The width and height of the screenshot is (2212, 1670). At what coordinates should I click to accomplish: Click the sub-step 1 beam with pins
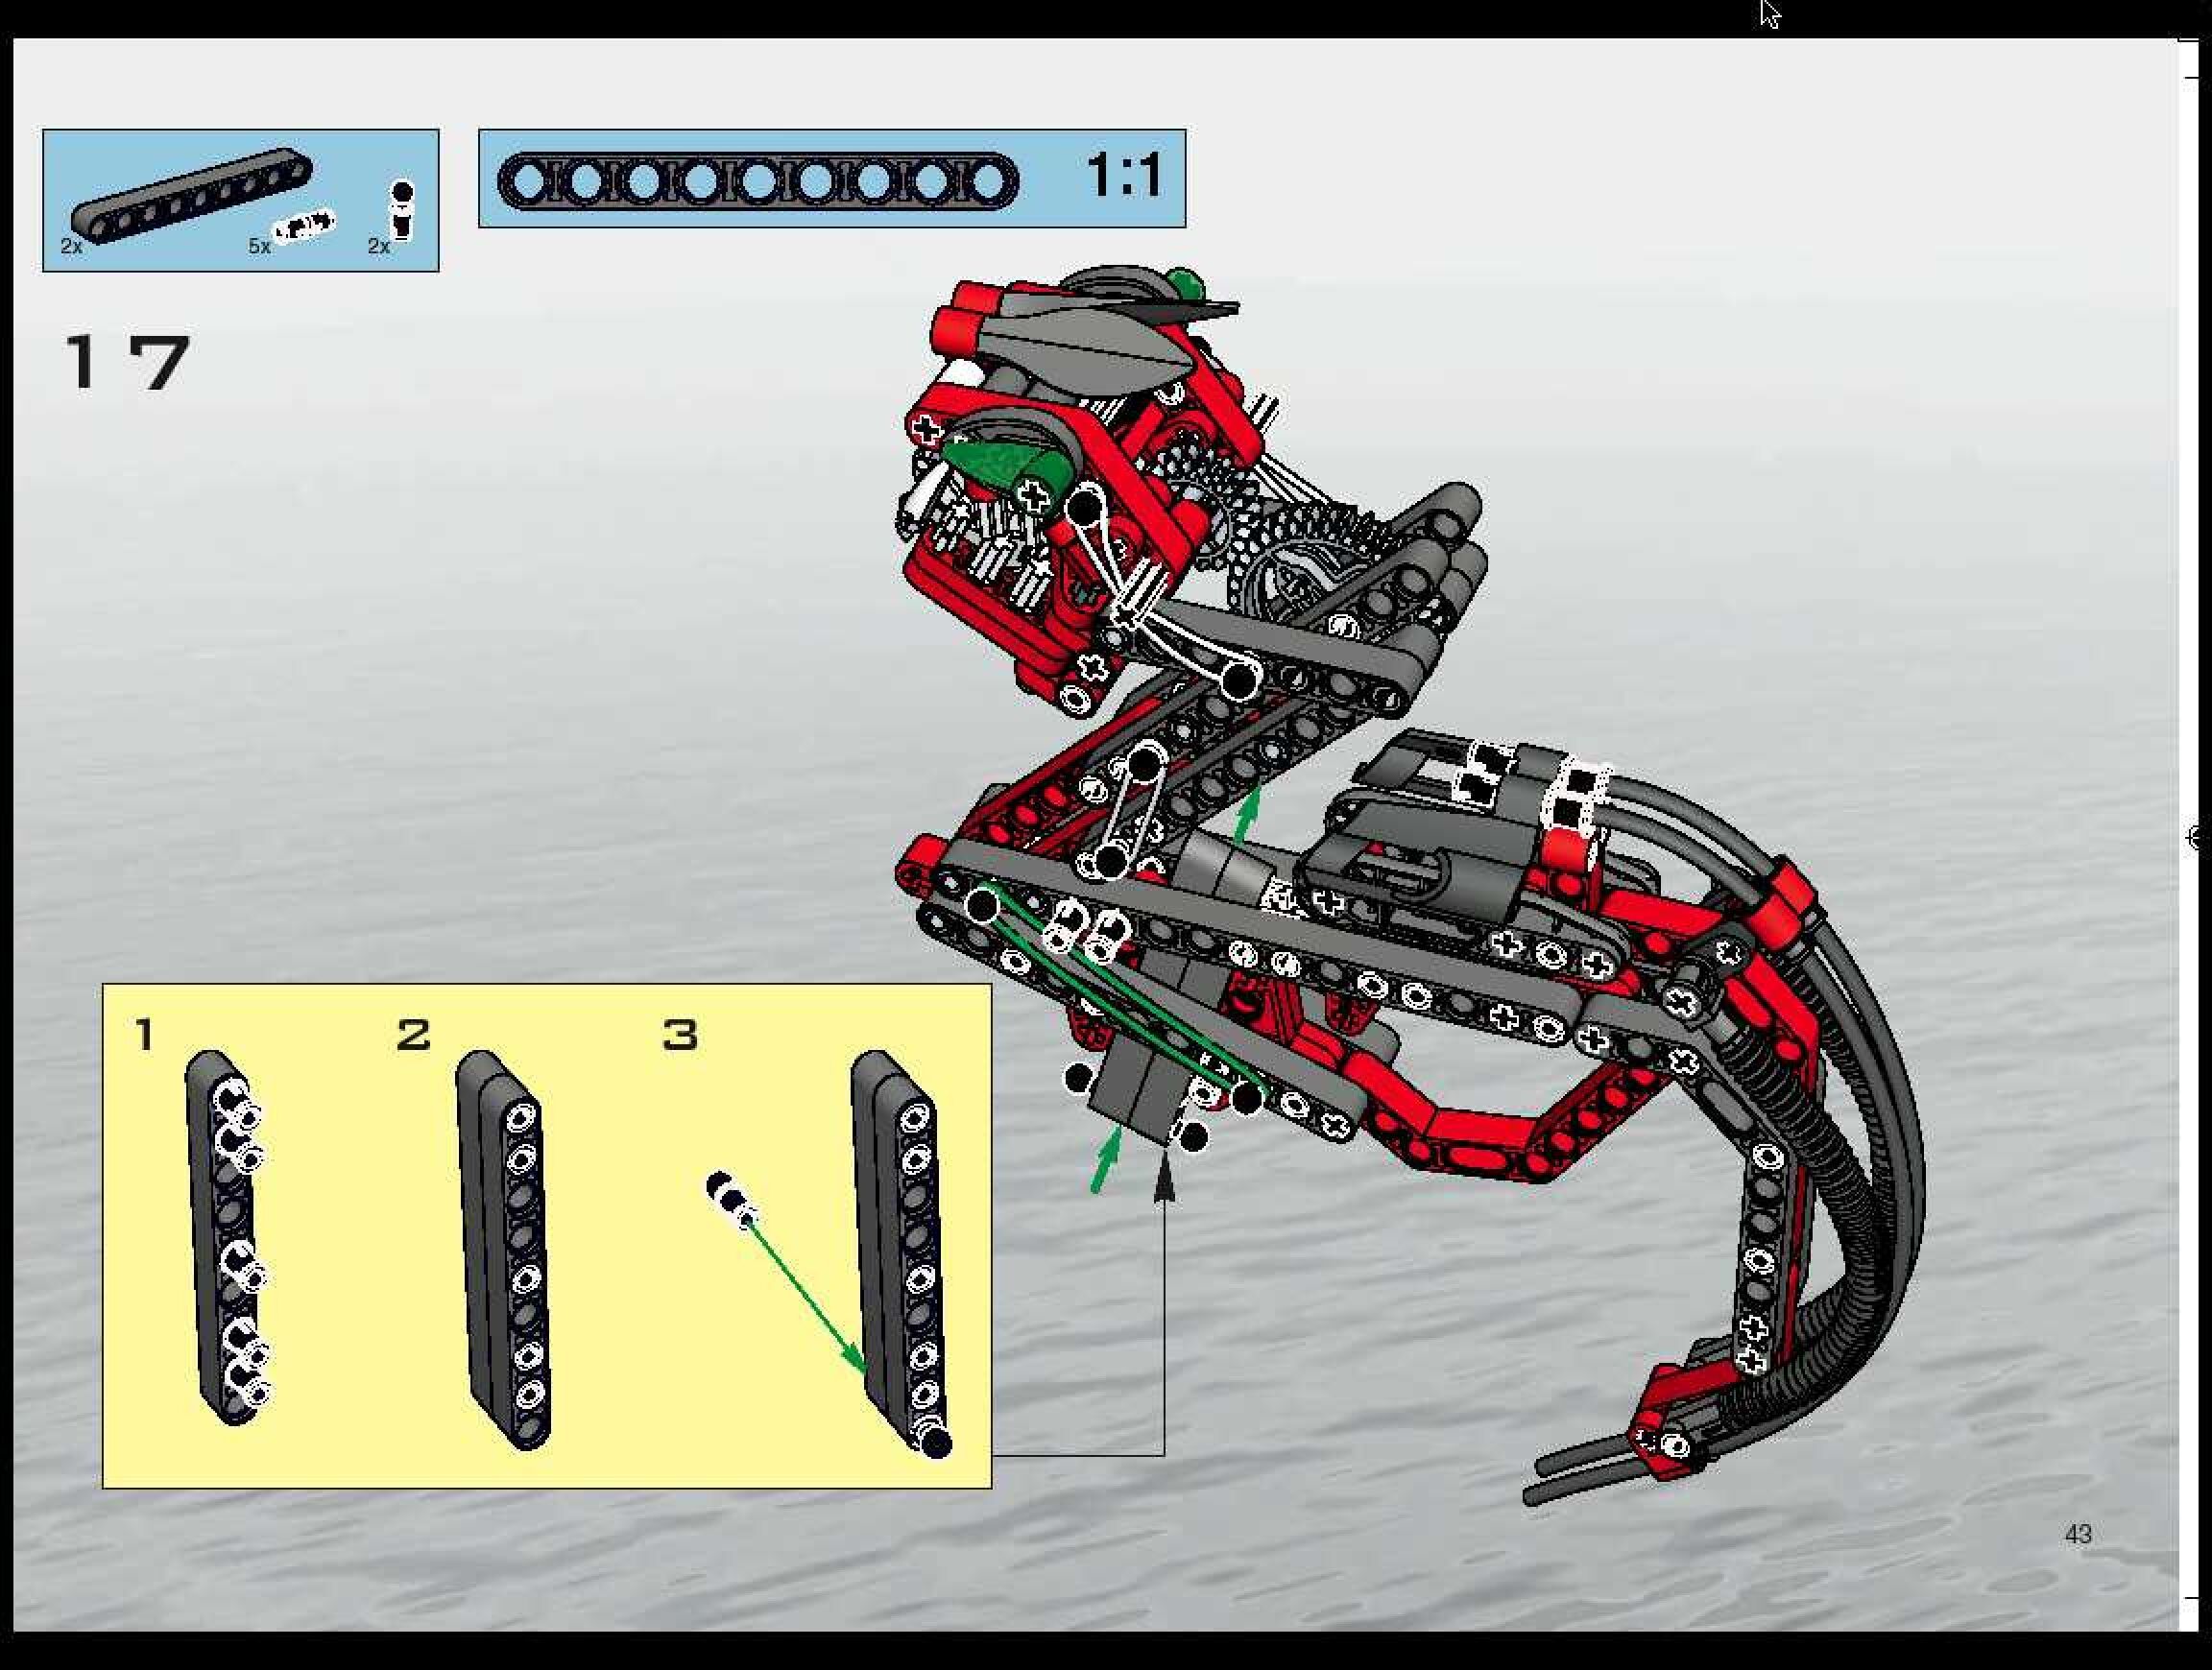227,1237
